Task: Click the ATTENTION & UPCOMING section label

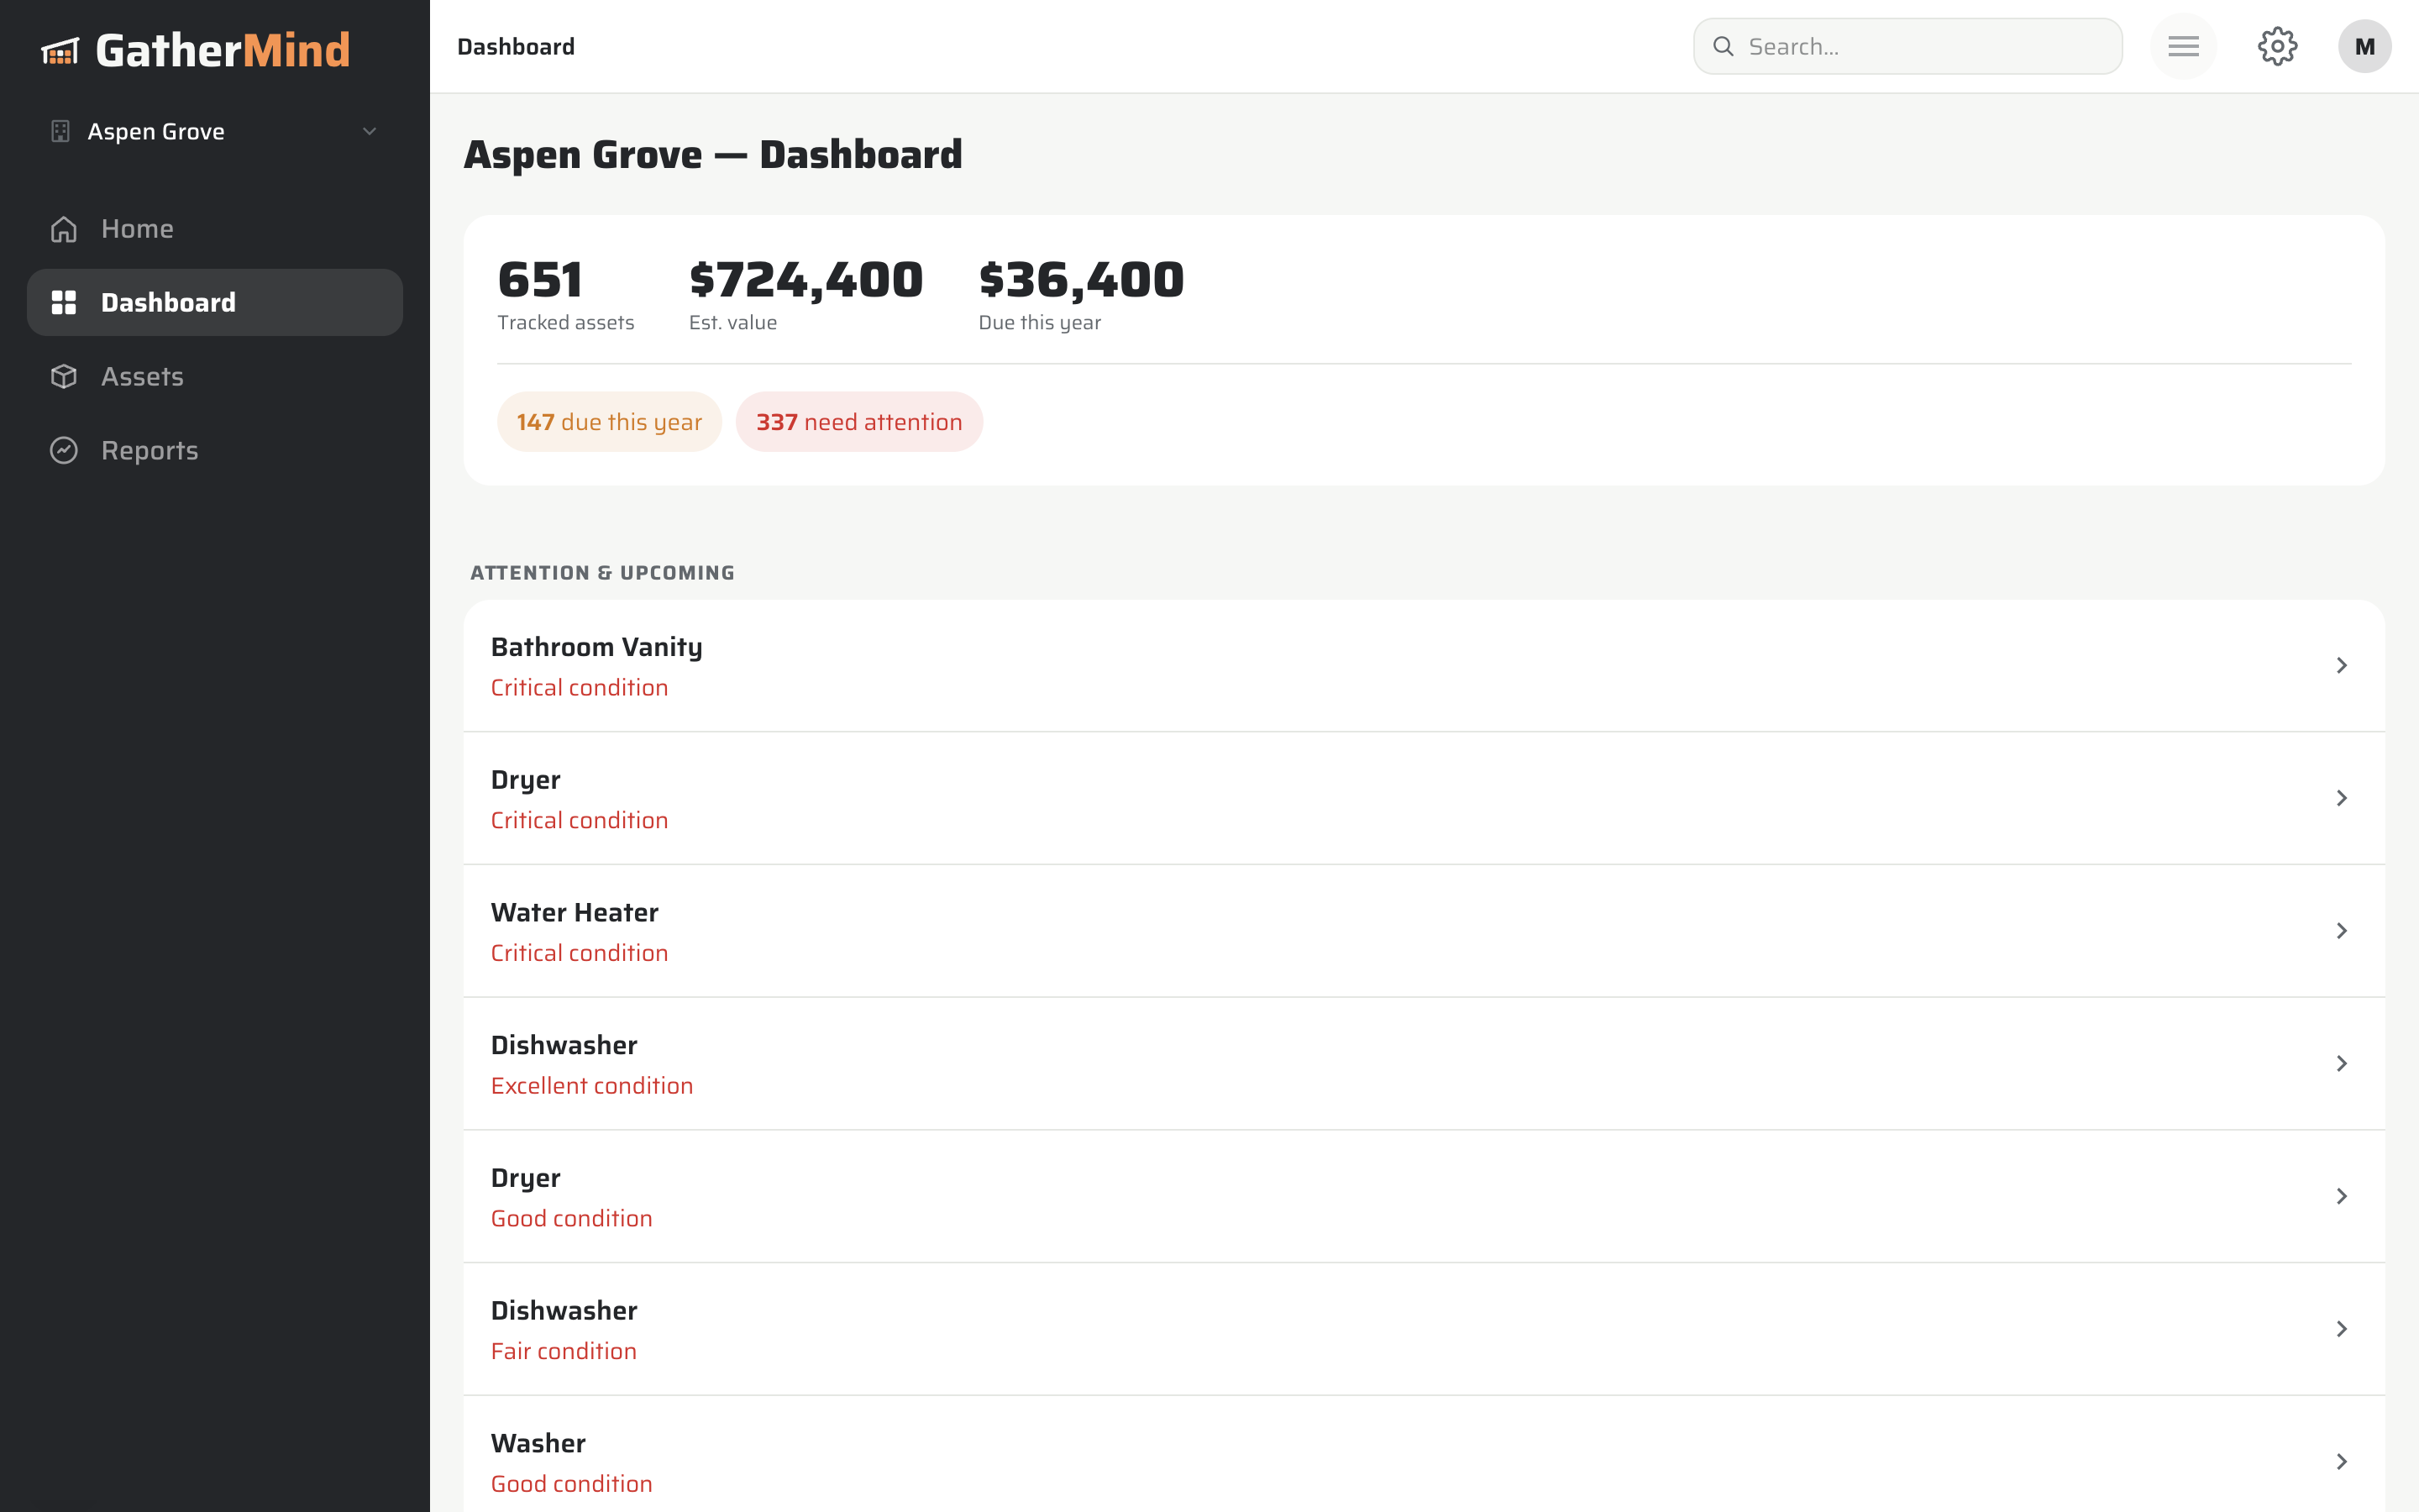Action: click(603, 573)
